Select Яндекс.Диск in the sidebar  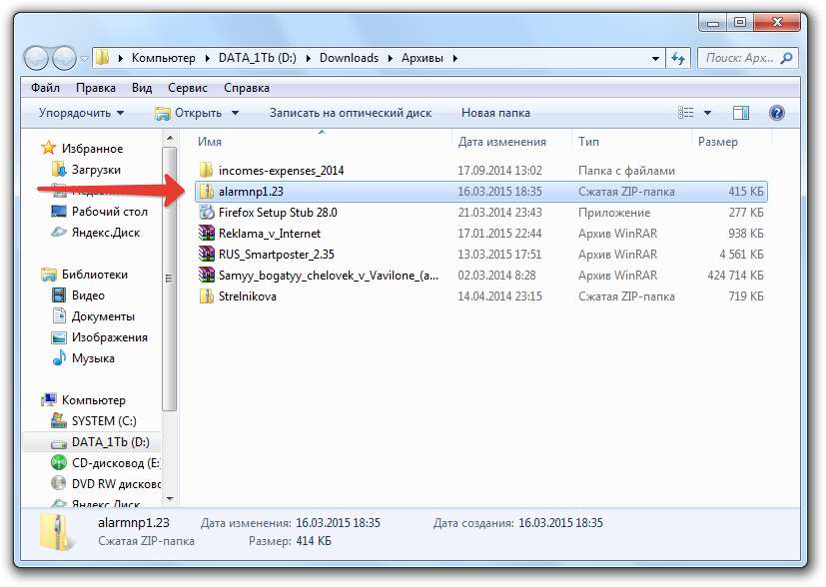coord(106,234)
